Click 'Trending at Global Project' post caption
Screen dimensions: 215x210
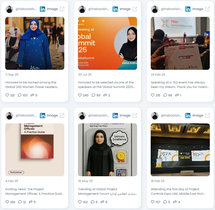click(107, 191)
